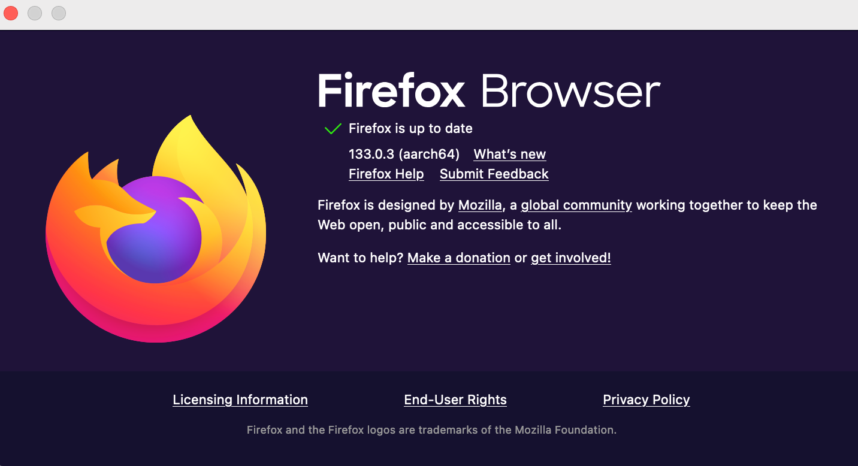Open Licensing Information

[x=240, y=400]
